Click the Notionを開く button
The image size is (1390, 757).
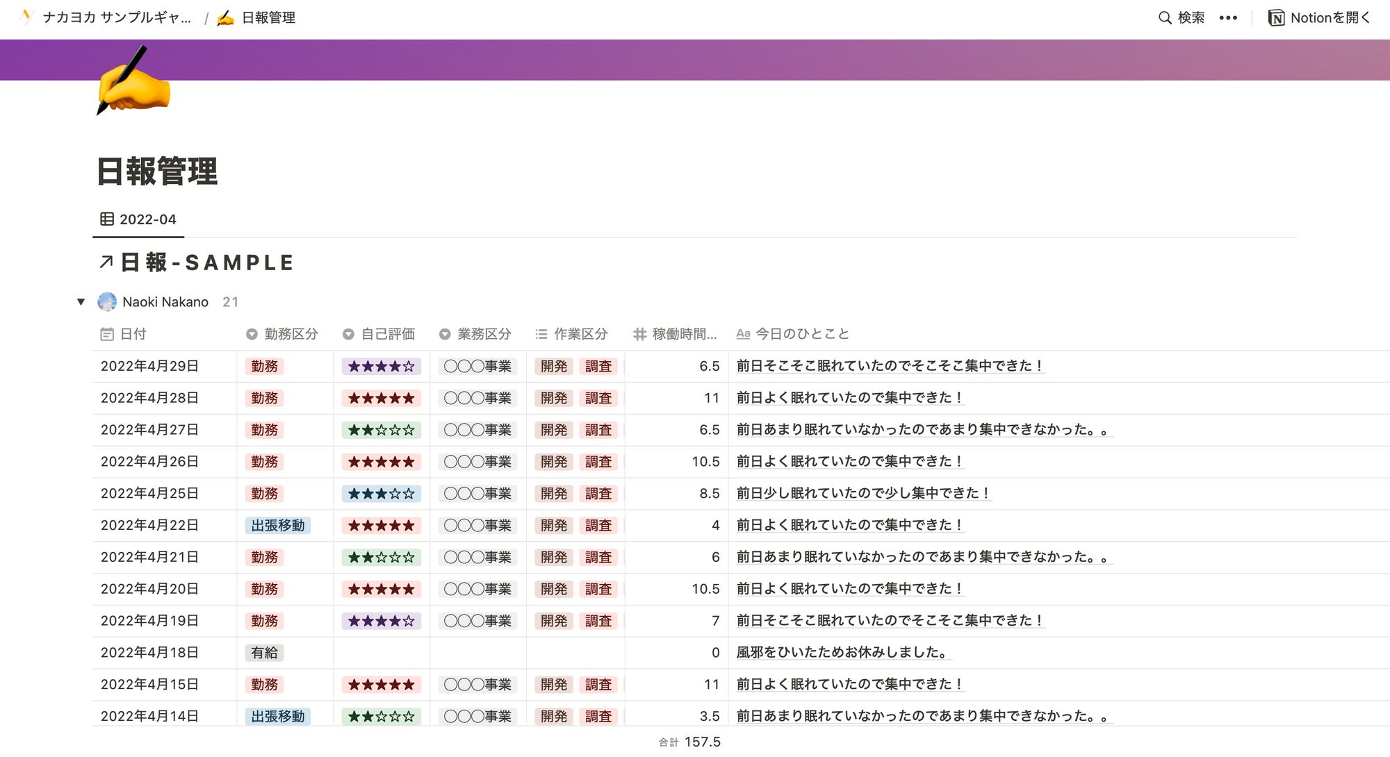click(1319, 18)
